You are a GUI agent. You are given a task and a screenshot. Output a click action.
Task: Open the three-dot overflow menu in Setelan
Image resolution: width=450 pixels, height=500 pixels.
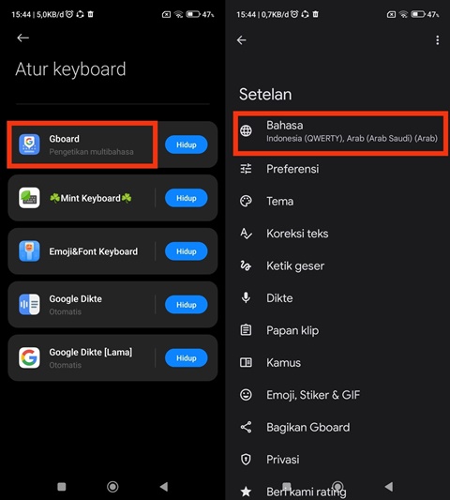pyautogui.click(x=438, y=40)
